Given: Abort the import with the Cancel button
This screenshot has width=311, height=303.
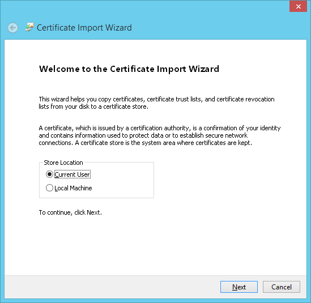Looking at the screenshot, I should coord(282,287).
